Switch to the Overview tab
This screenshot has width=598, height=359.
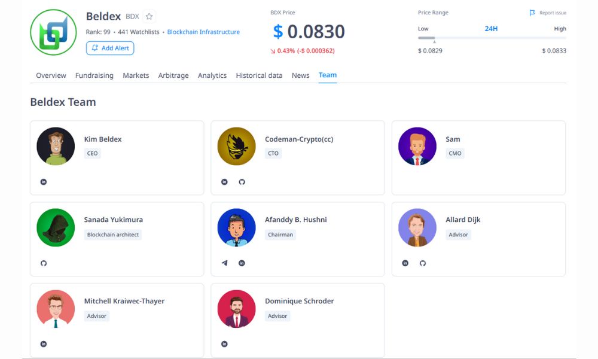[x=51, y=75]
